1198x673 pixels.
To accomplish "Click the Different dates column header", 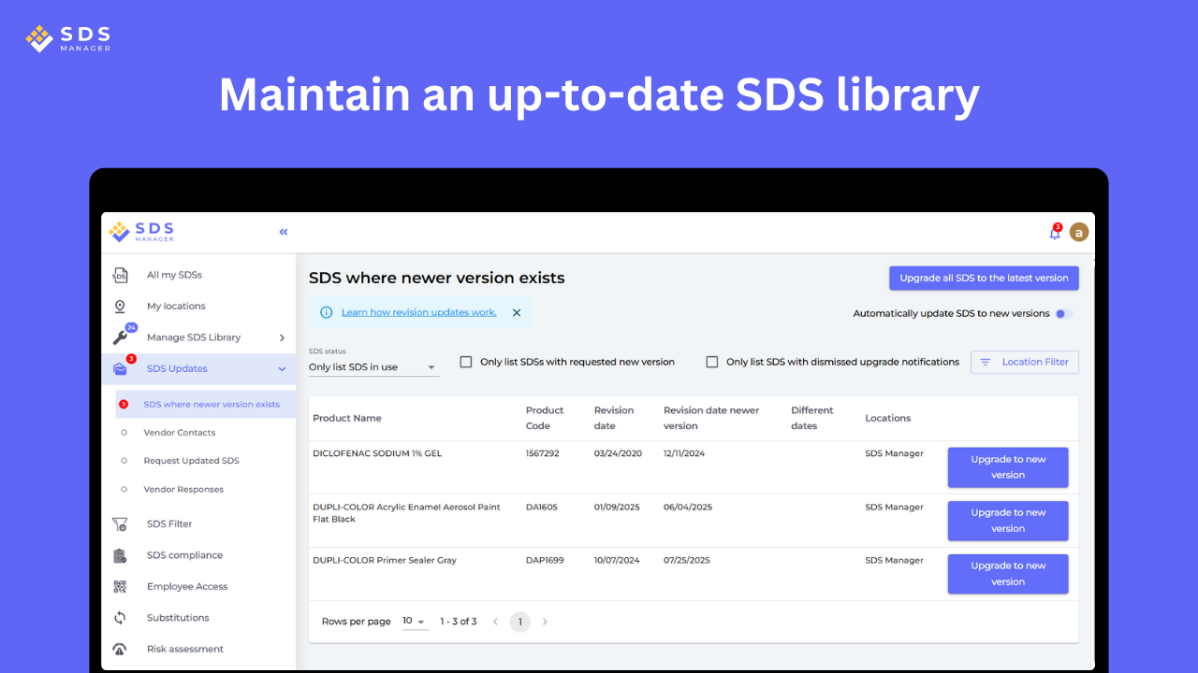I will coord(812,418).
